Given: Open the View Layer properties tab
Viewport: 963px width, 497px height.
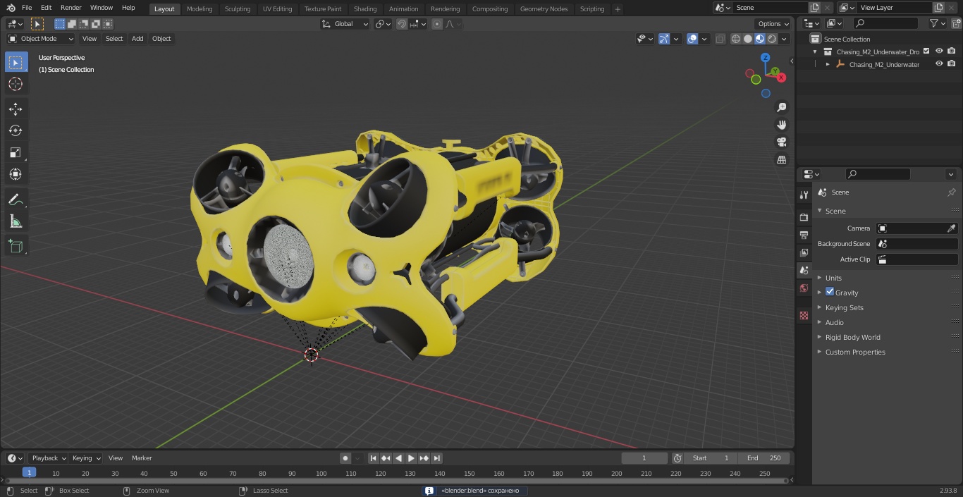Looking at the screenshot, I should point(804,252).
